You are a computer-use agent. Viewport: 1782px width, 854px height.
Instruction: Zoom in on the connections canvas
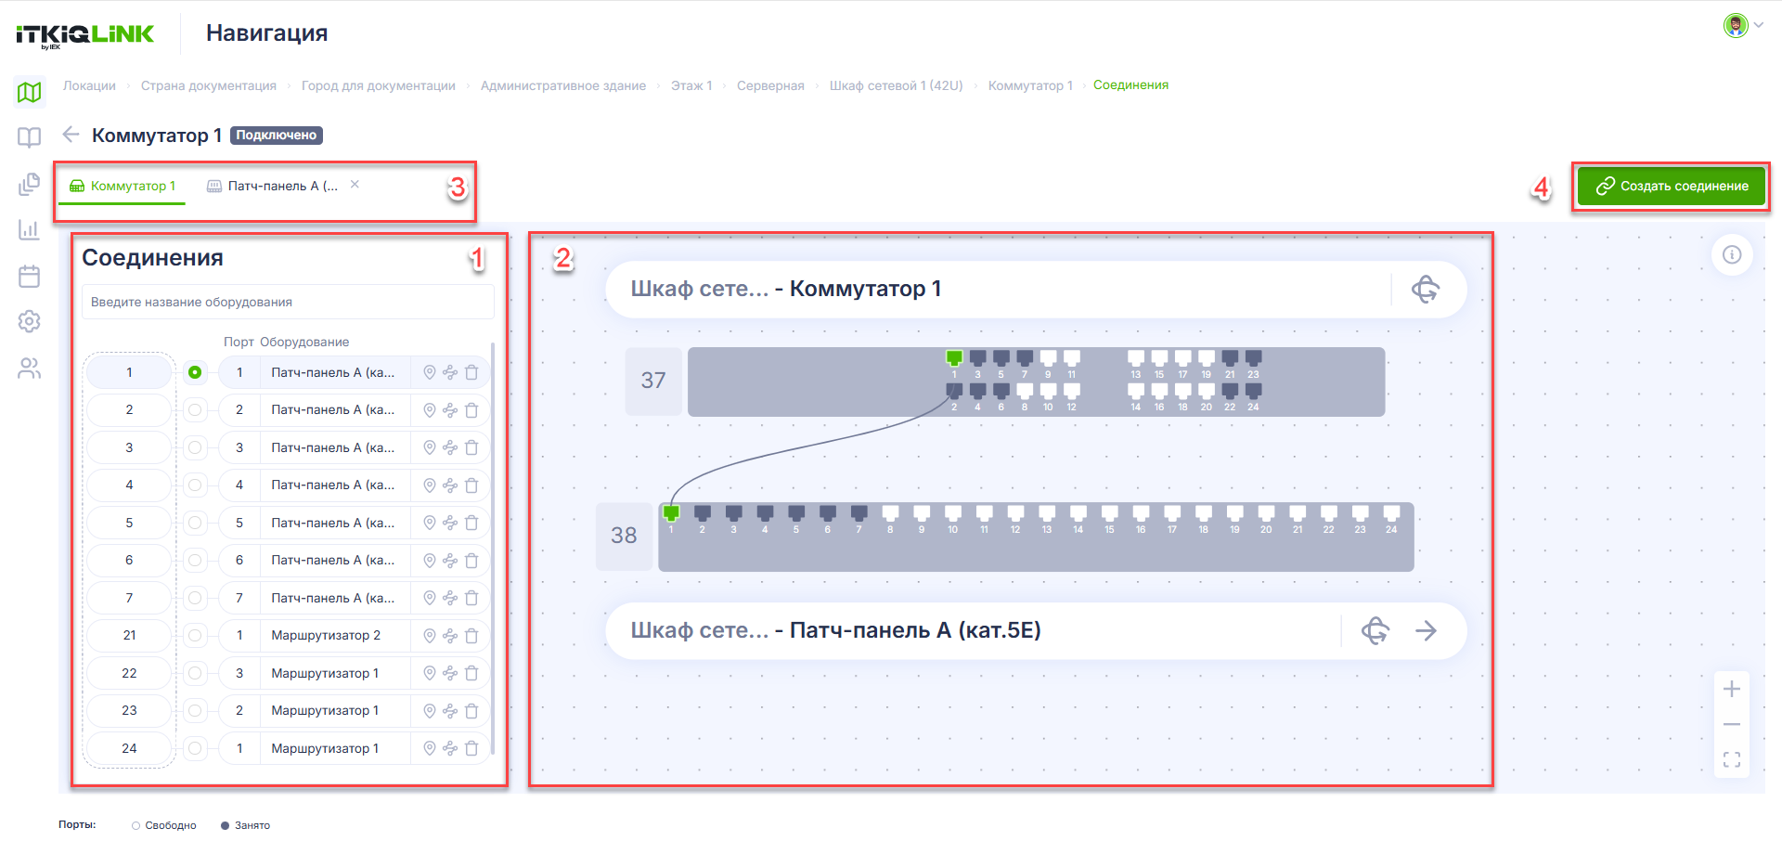click(x=1732, y=689)
